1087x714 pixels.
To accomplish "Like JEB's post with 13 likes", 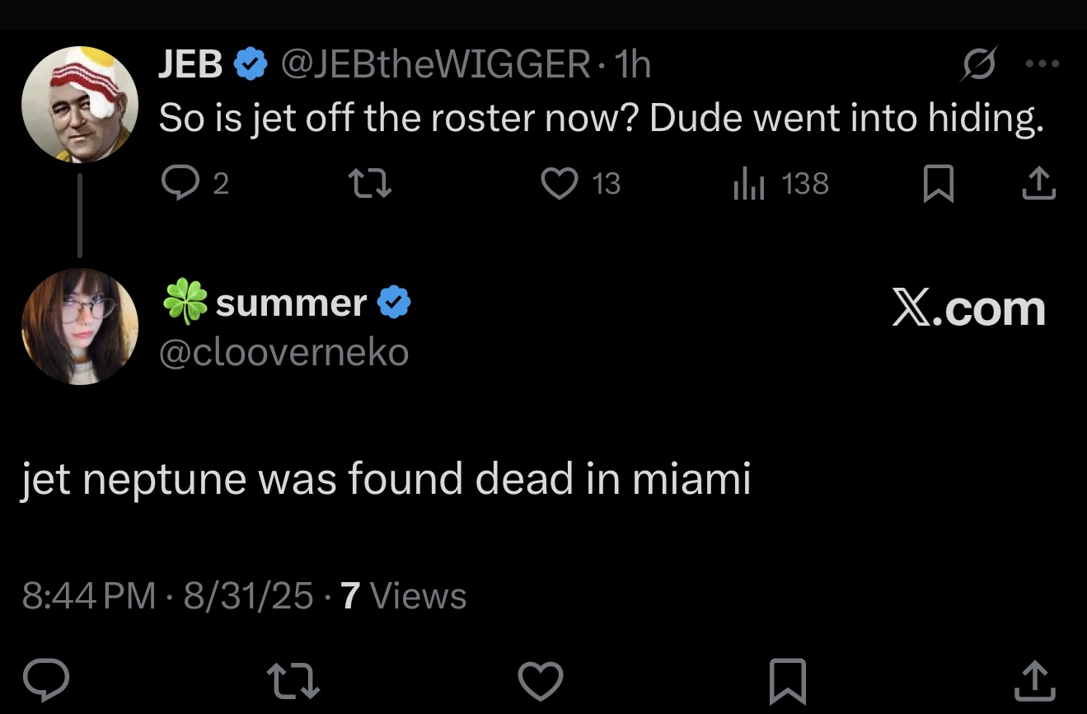I will pyautogui.click(x=560, y=183).
